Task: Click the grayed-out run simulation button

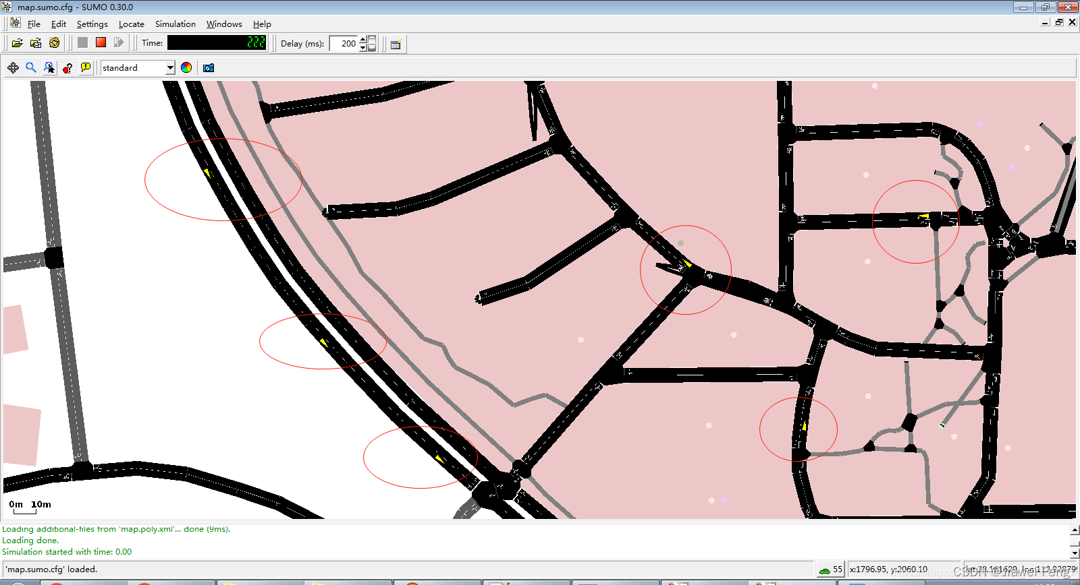Action: (82, 42)
